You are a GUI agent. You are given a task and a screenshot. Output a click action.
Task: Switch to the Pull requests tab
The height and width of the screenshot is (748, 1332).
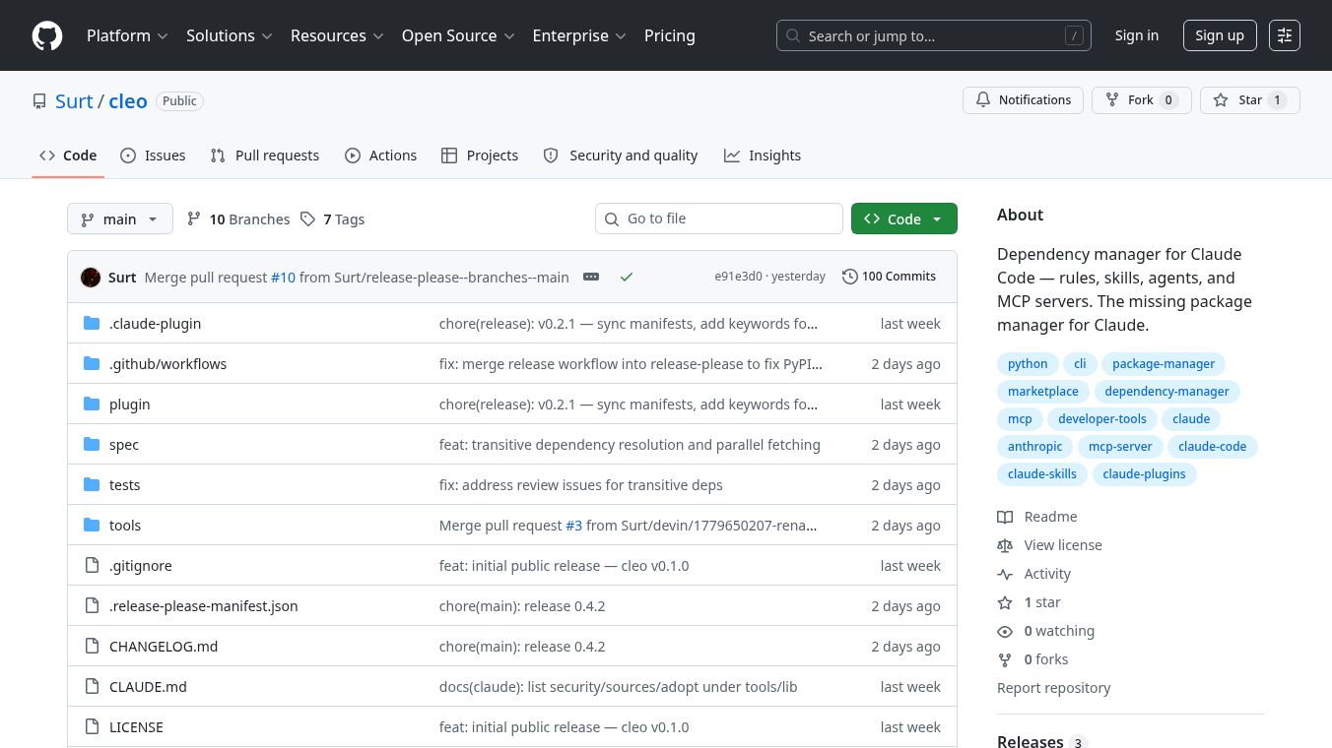(x=265, y=156)
